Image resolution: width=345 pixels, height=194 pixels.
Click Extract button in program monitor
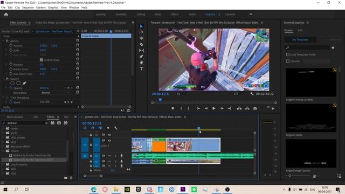247,108
